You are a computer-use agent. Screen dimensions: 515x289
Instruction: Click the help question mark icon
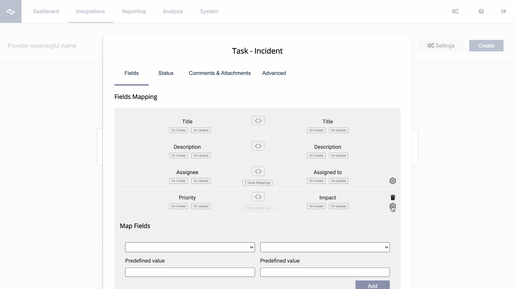(x=481, y=11)
